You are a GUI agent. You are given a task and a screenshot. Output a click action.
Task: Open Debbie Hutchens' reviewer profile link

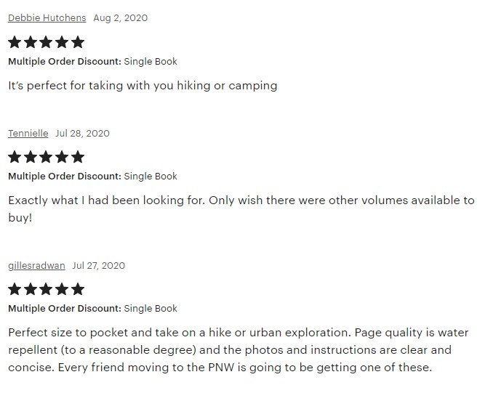click(47, 17)
